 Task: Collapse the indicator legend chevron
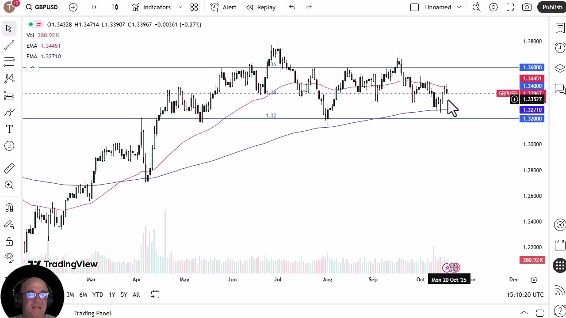coord(32,67)
